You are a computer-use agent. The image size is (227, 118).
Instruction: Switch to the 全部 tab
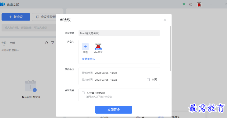point(12,43)
